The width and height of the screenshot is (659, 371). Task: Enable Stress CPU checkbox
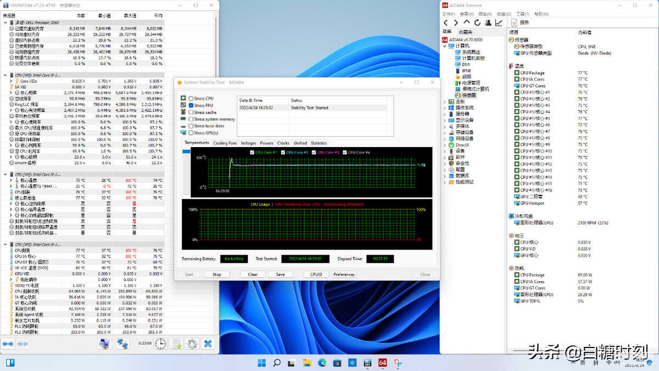tap(191, 98)
